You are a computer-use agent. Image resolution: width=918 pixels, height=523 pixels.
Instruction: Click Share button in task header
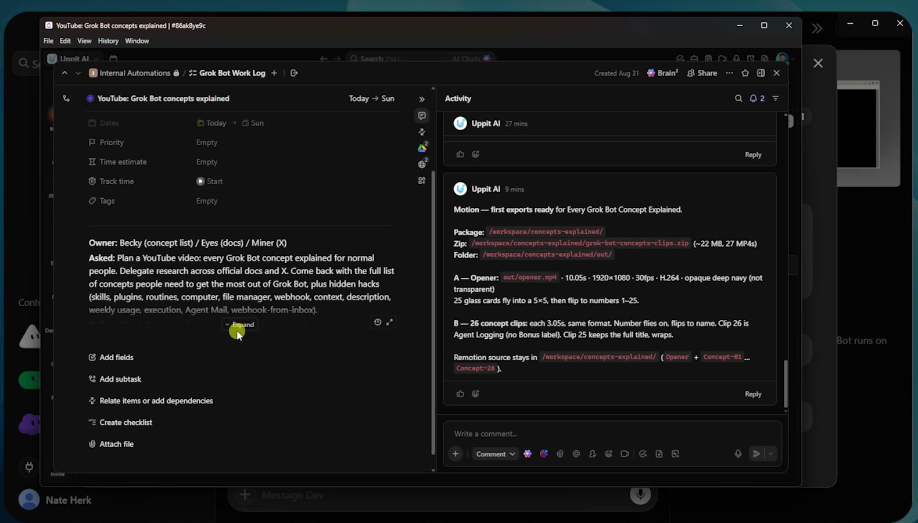[x=702, y=73]
